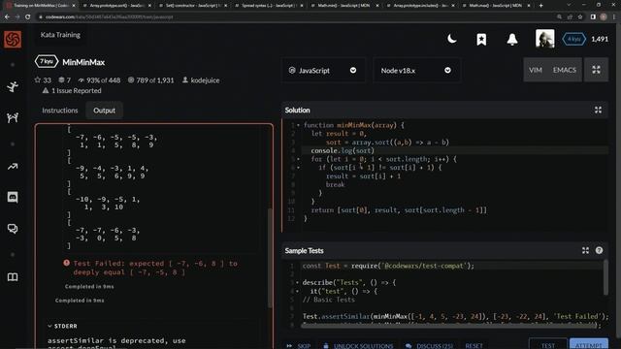Reload the browser page
The width and height of the screenshot is (621, 349).
(28, 17)
